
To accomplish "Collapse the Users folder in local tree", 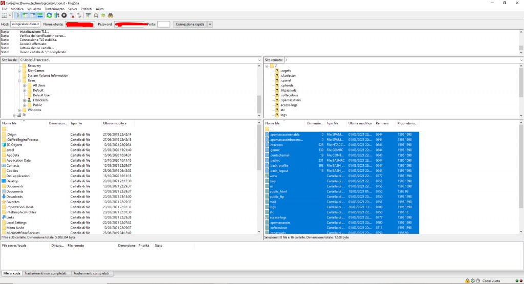I will pos(19,80).
